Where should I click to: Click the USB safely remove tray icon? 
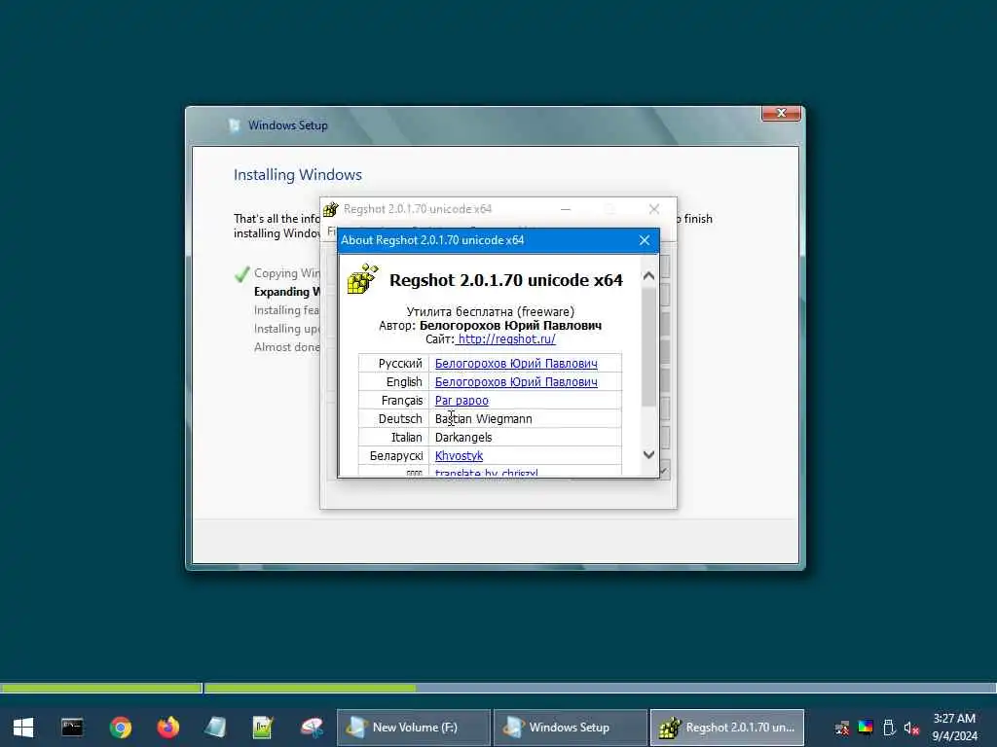[889, 728]
